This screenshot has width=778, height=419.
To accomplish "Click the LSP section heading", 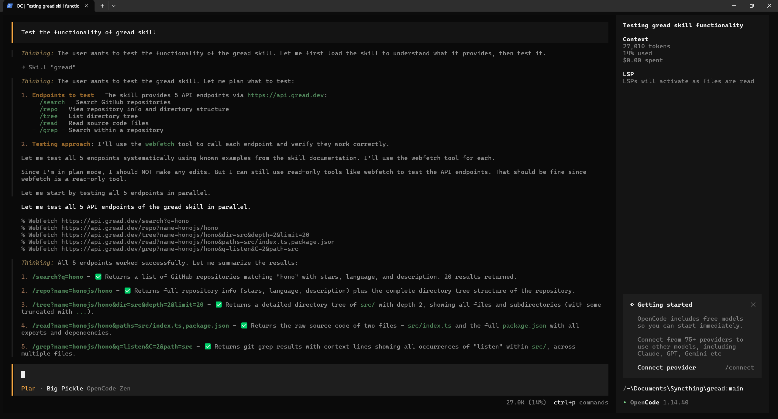I will (x=628, y=74).
